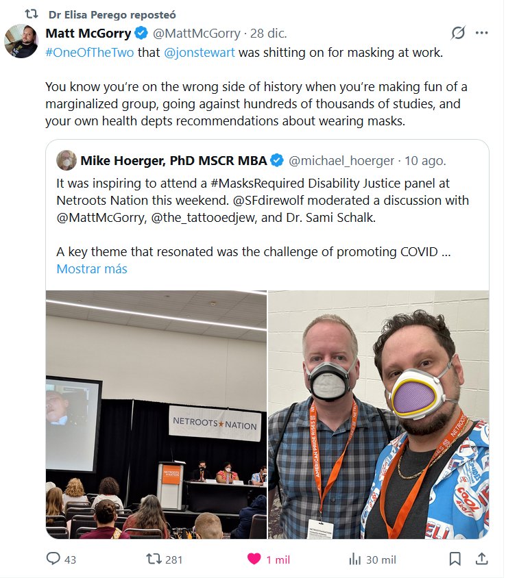
Task: Click Dr Elisa Perego reposteó text
Action: tap(112, 15)
